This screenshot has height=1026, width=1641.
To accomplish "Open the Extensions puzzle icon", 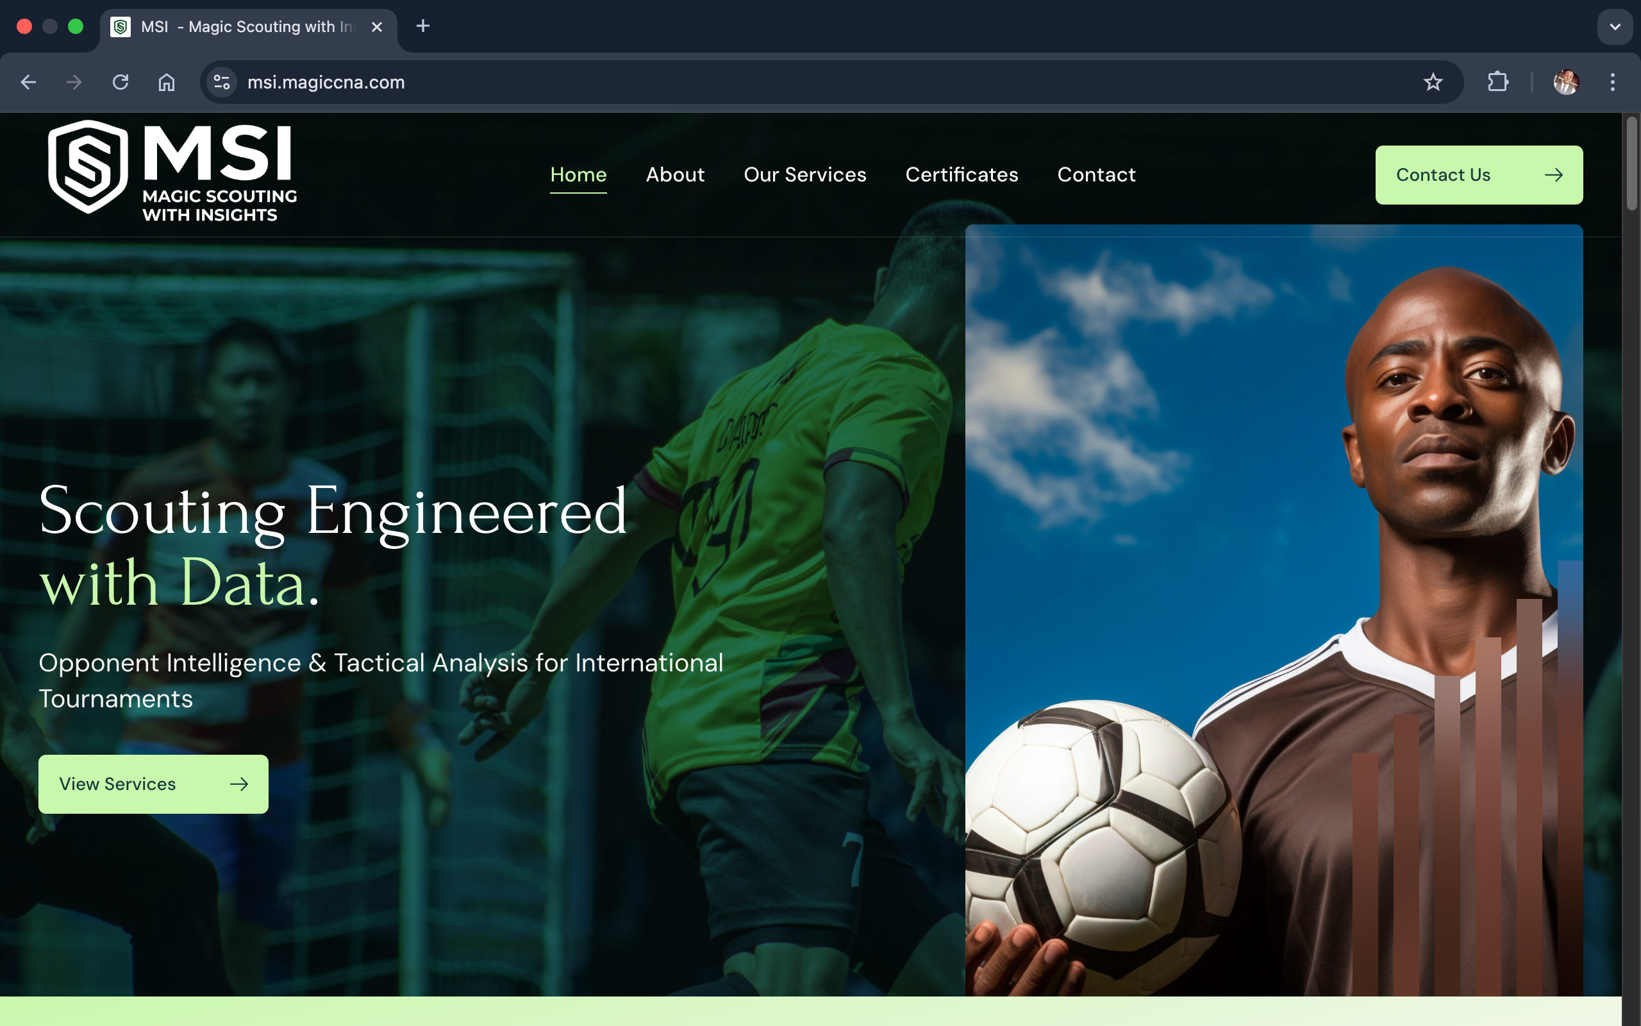I will pos(1497,82).
